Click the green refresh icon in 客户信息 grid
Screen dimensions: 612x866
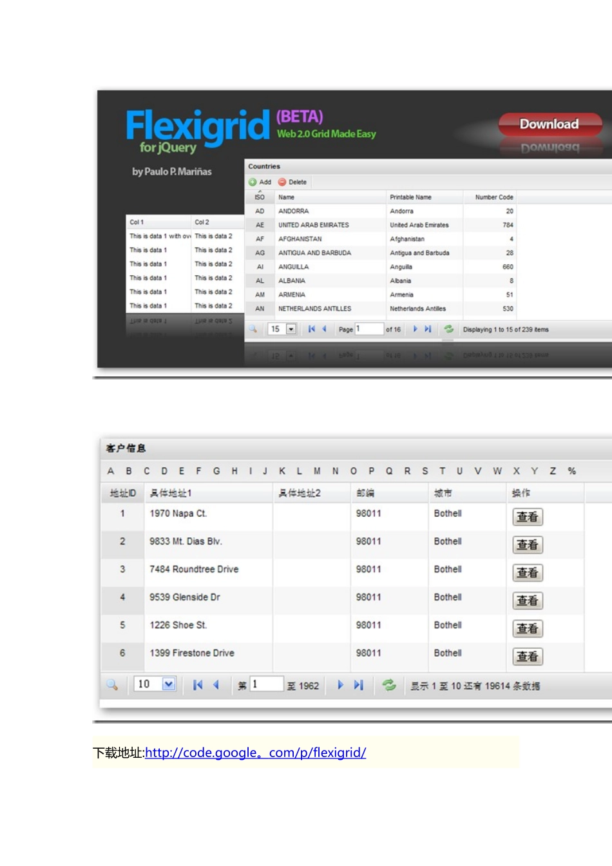[x=389, y=685]
